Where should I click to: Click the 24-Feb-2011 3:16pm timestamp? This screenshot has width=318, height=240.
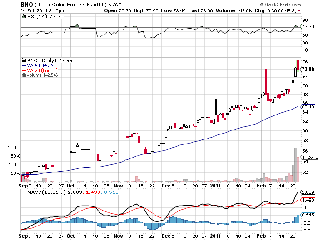coord(43,11)
